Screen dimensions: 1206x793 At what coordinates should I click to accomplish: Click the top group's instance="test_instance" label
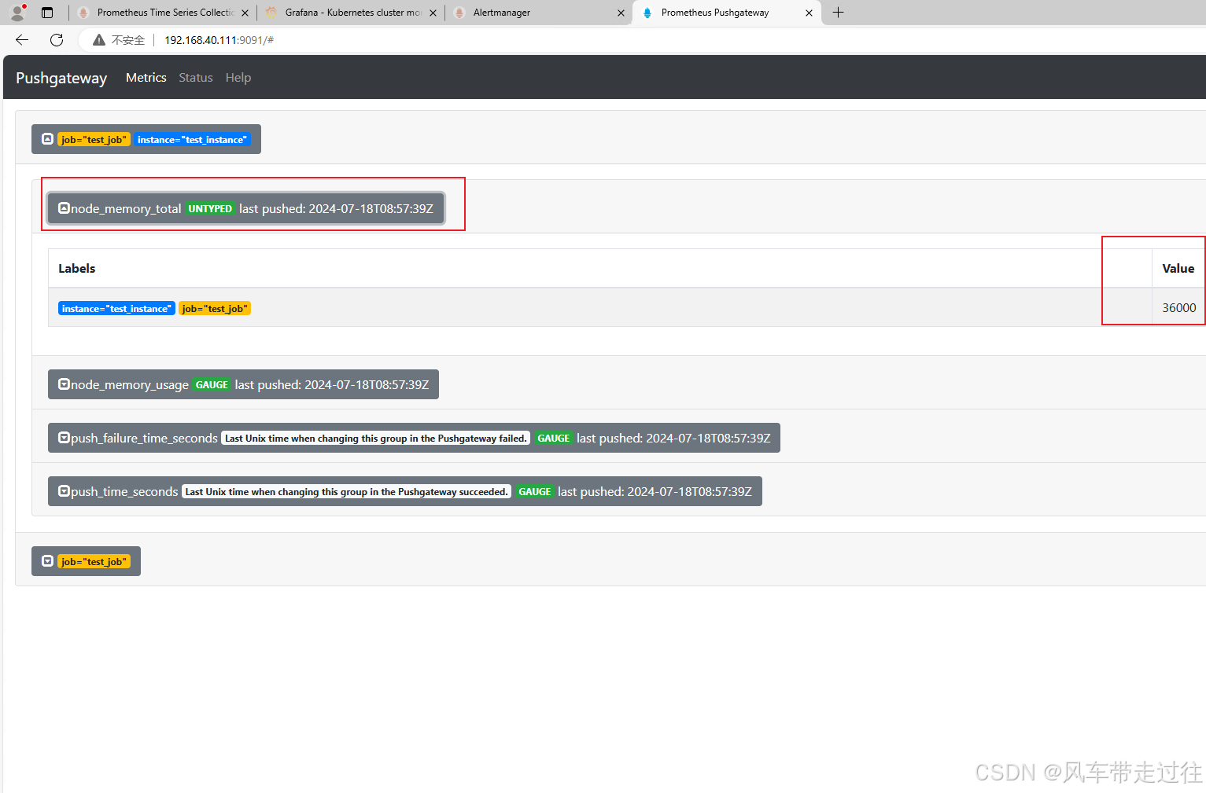tap(192, 140)
